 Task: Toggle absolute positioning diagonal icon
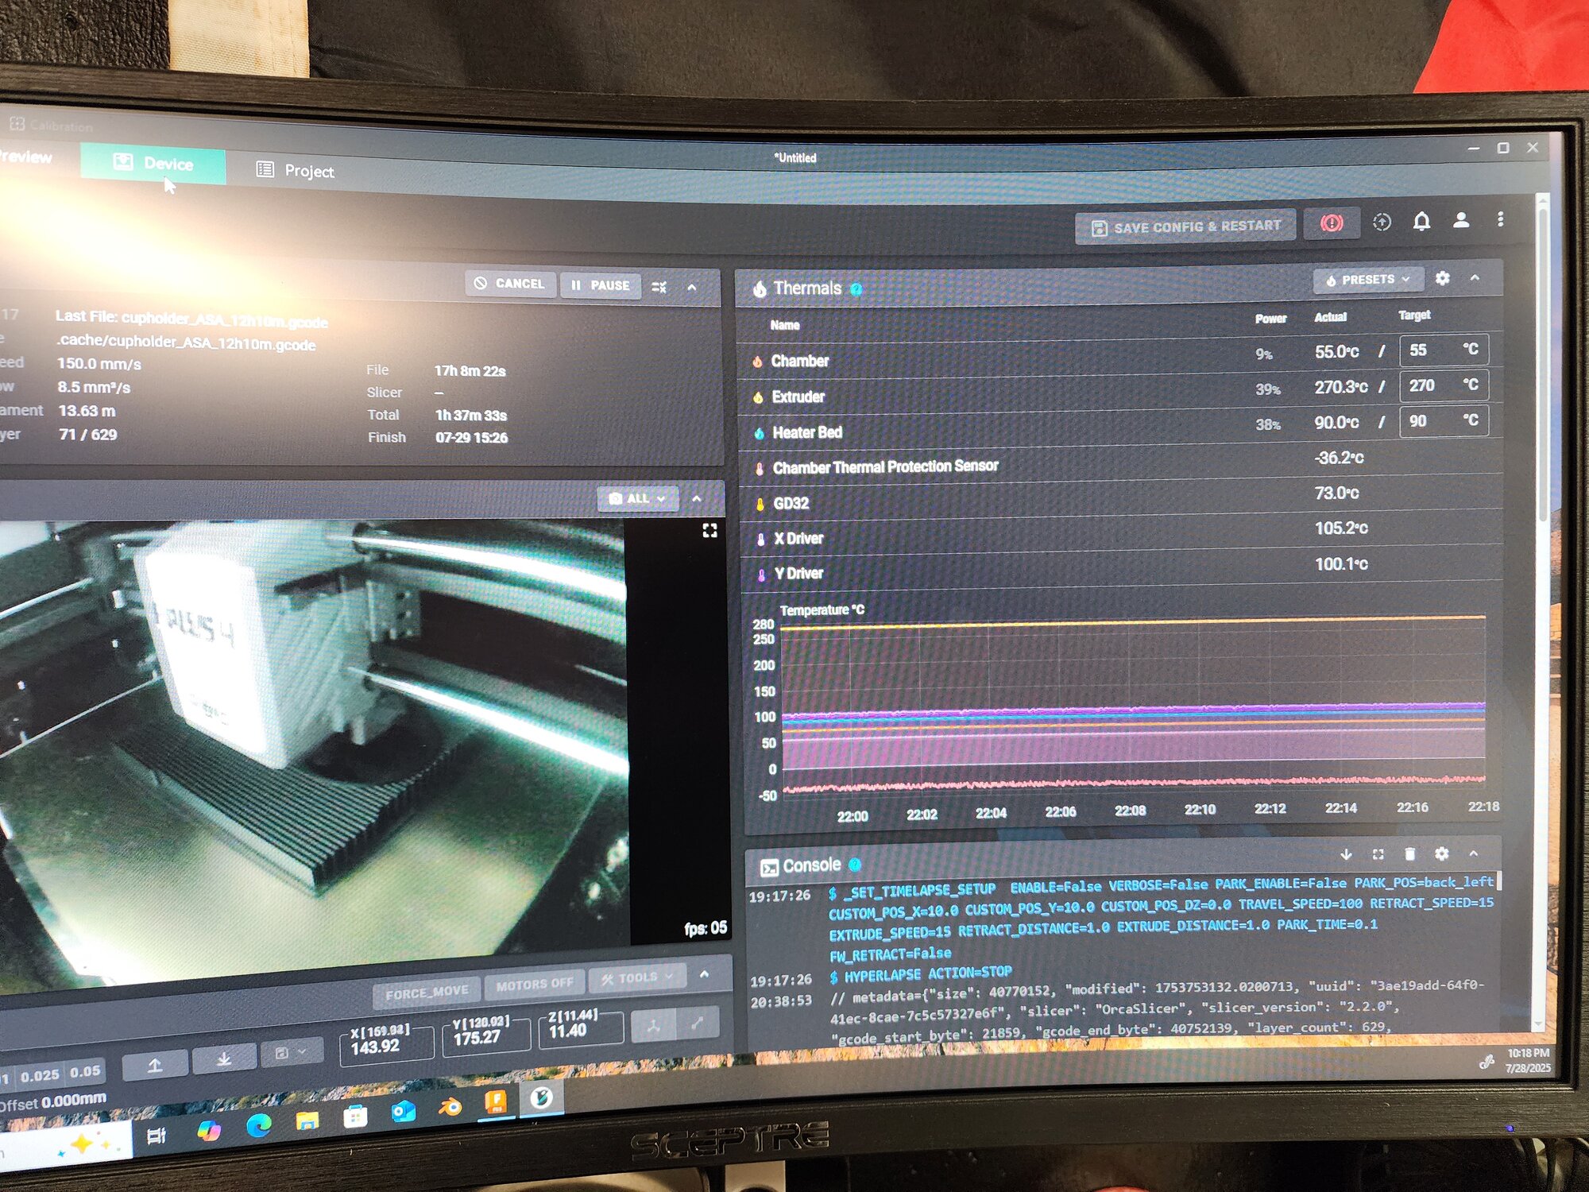pos(697,1023)
